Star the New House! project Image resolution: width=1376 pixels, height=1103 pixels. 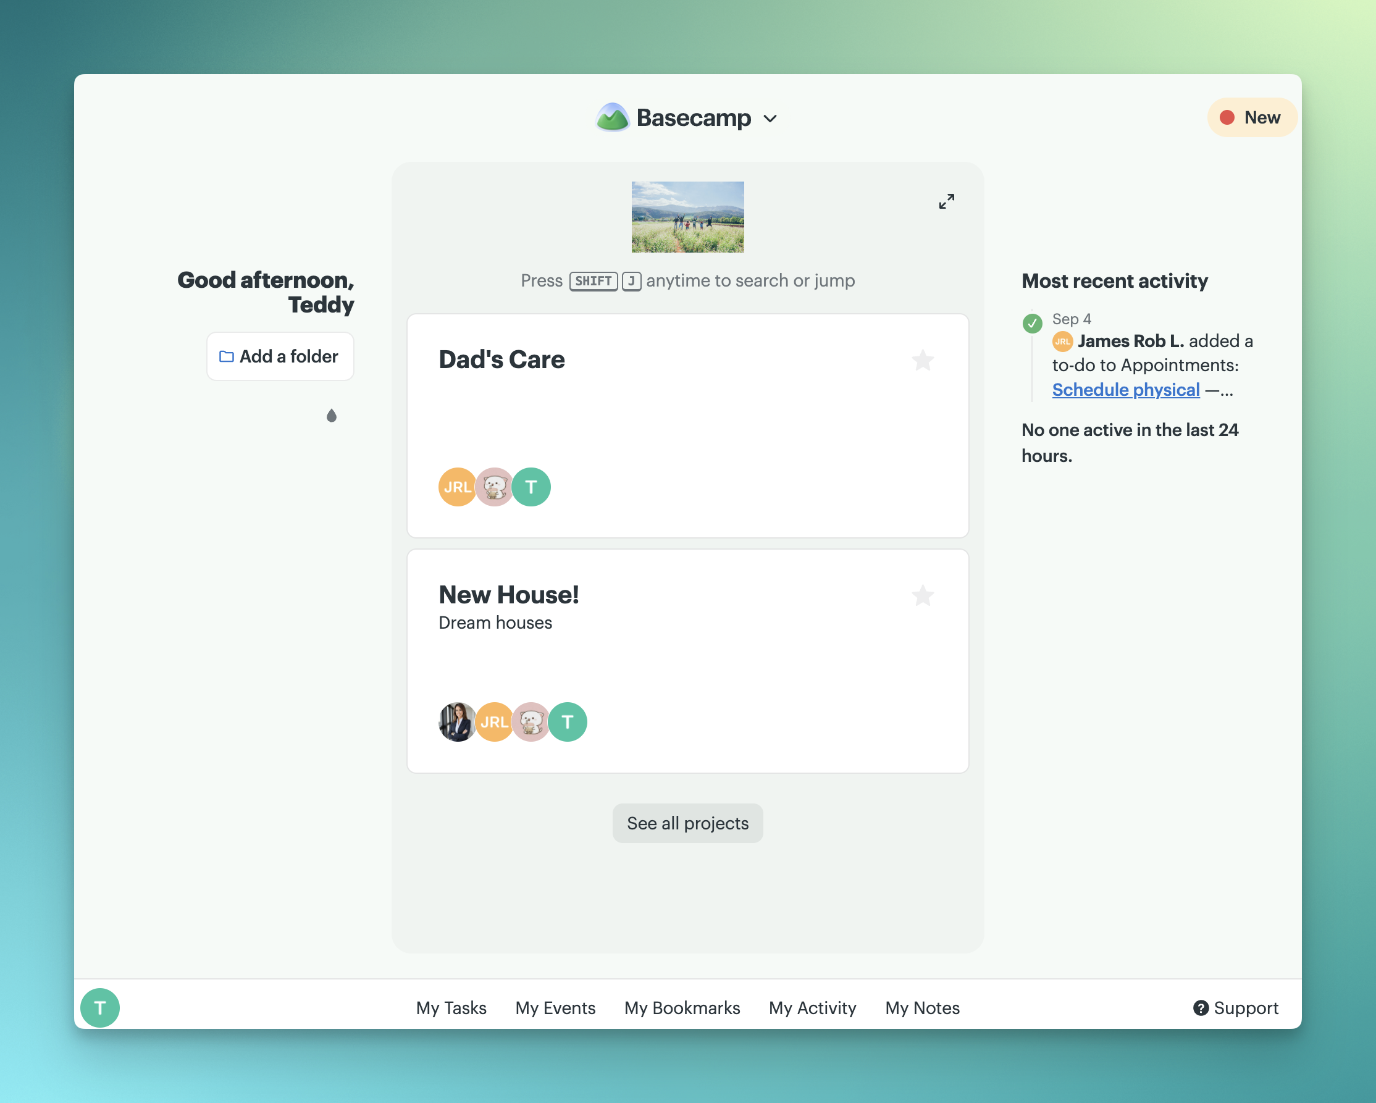tap(922, 595)
